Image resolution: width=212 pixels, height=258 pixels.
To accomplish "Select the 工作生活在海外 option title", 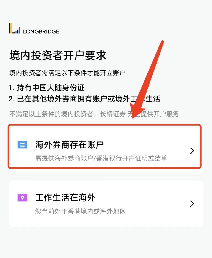I will tap(65, 198).
